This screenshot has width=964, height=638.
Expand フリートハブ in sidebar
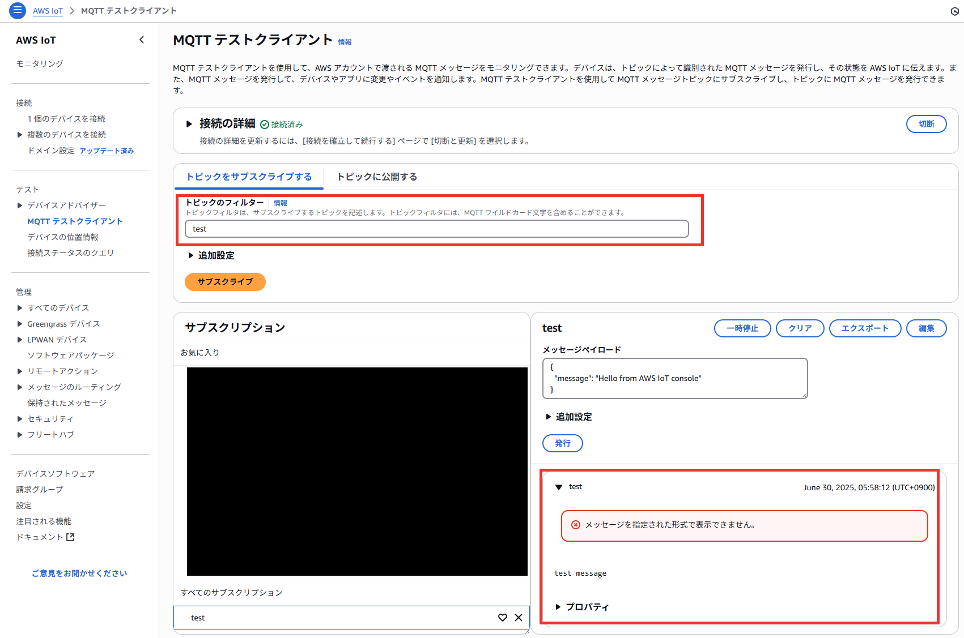coord(20,435)
